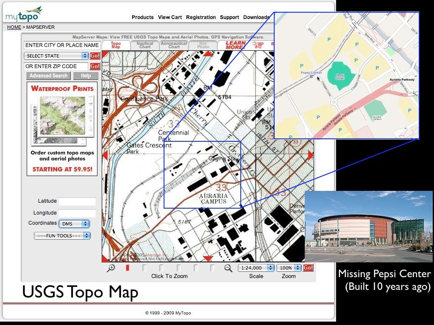Click the MyTopo logo
The width and height of the screenshot is (434, 325).
pos(24,14)
